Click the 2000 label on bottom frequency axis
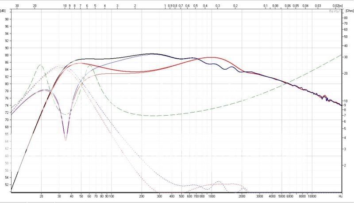Viewport: 354px width, 203px height. click(242, 195)
